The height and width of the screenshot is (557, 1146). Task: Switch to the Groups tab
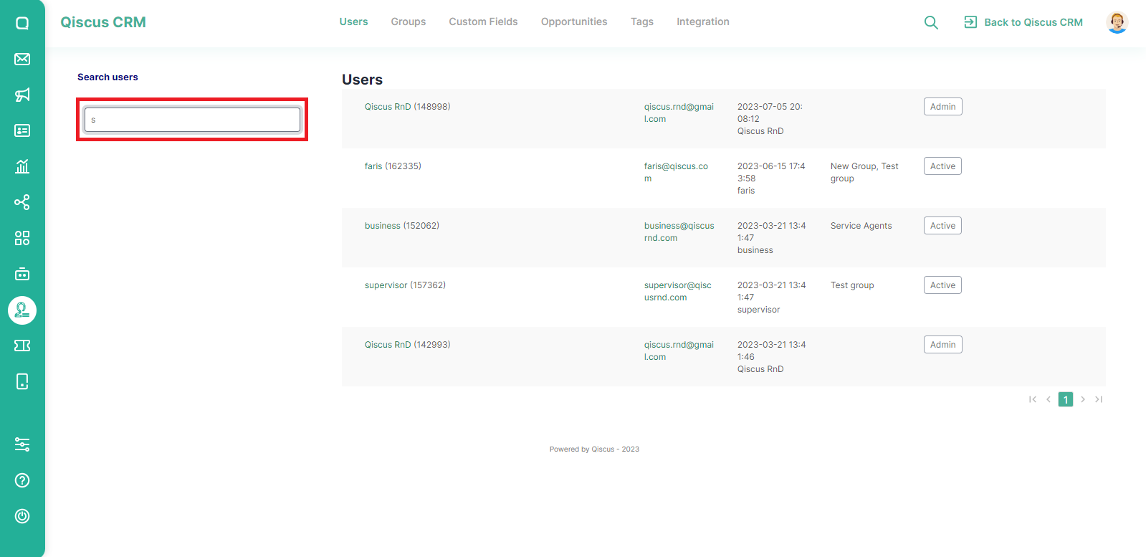coord(409,22)
